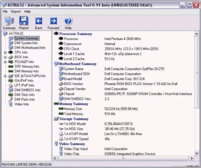
Task: Click the Video Info monitor icon
Action: (x=11, y=104)
